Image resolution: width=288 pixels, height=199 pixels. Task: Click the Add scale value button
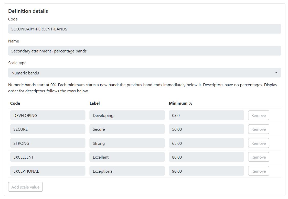tap(25, 187)
